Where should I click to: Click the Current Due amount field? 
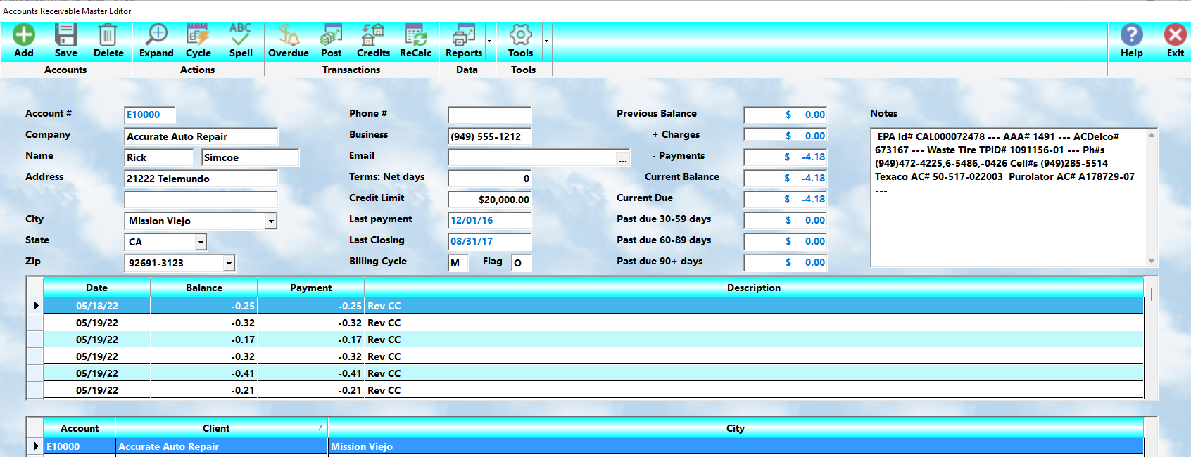point(786,199)
